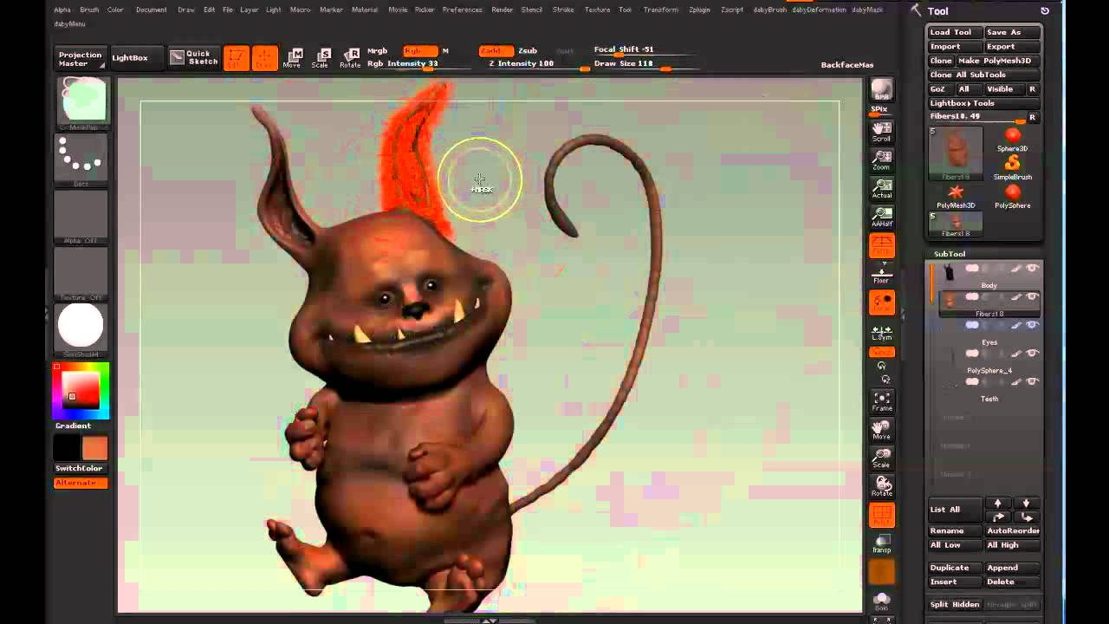Move subtool down with arrow

click(1026, 504)
